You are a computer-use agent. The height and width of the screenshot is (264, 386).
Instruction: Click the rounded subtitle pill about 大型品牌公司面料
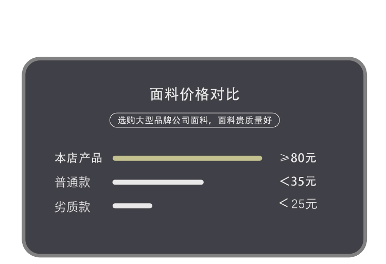tap(195, 121)
